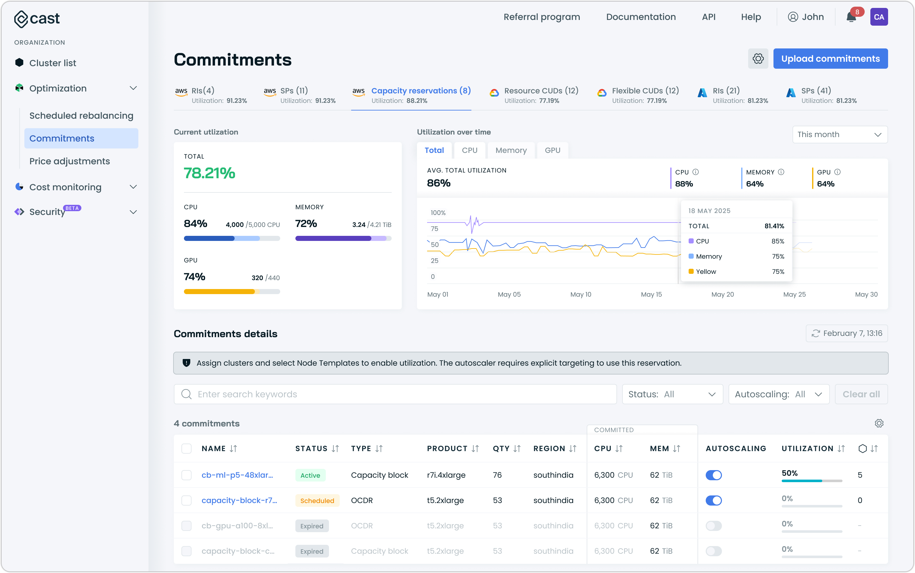Disable autoscaling for cb-ml-p5-48xlar commitment
This screenshot has height=573, width=915.
[713, 475]
